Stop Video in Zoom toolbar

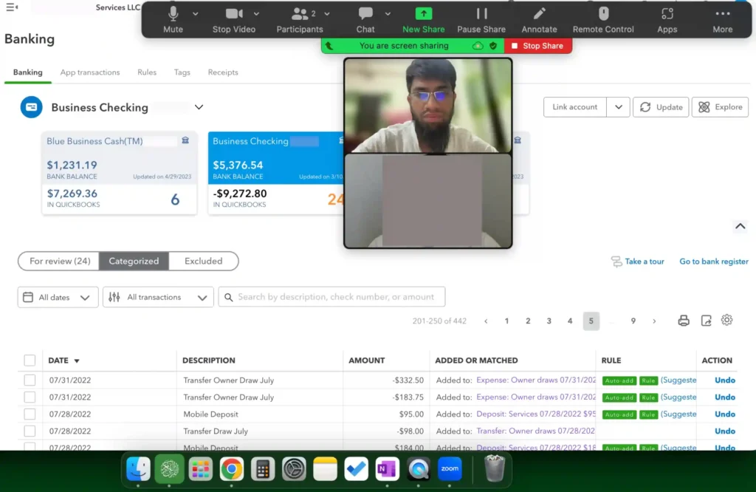pyautogui.click(x=234, y=20)
